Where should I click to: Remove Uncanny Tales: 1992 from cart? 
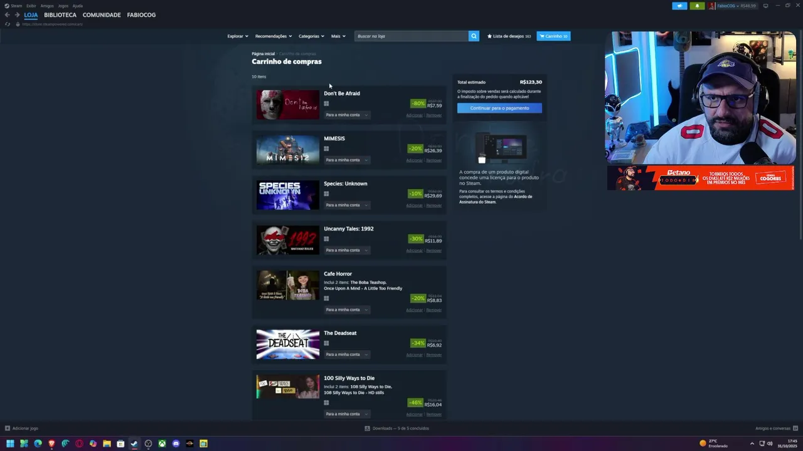[x=434, y=251]
